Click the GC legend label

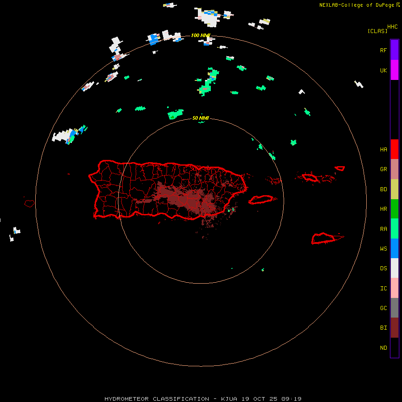point(383,308)
